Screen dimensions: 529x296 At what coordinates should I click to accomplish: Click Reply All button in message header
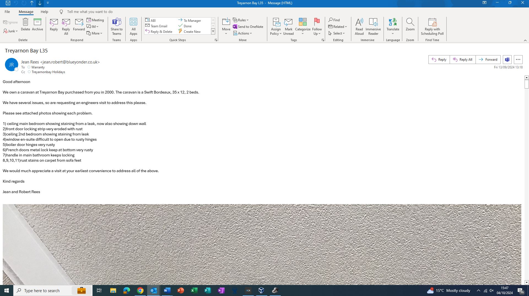[463, 60]
